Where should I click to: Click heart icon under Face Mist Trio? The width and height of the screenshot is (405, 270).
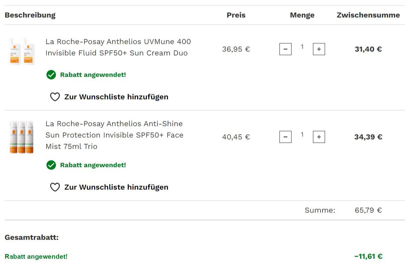click(x=55, y=187)
